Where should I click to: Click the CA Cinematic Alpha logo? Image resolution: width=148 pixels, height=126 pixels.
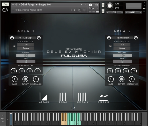pos(5,10)
